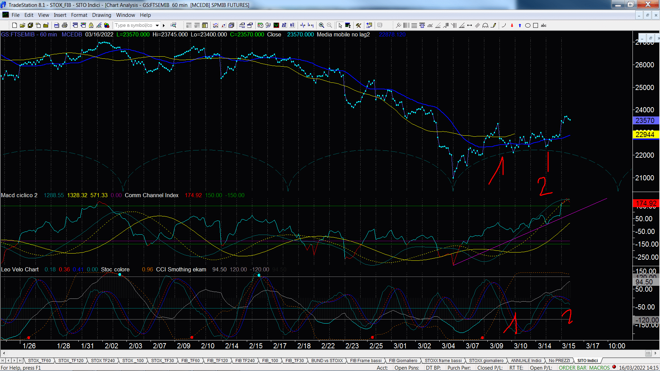Viewport: 660px width, 371px height.
Task: Click the first-tab navigation arrow
Action: (x=3, y=360)
